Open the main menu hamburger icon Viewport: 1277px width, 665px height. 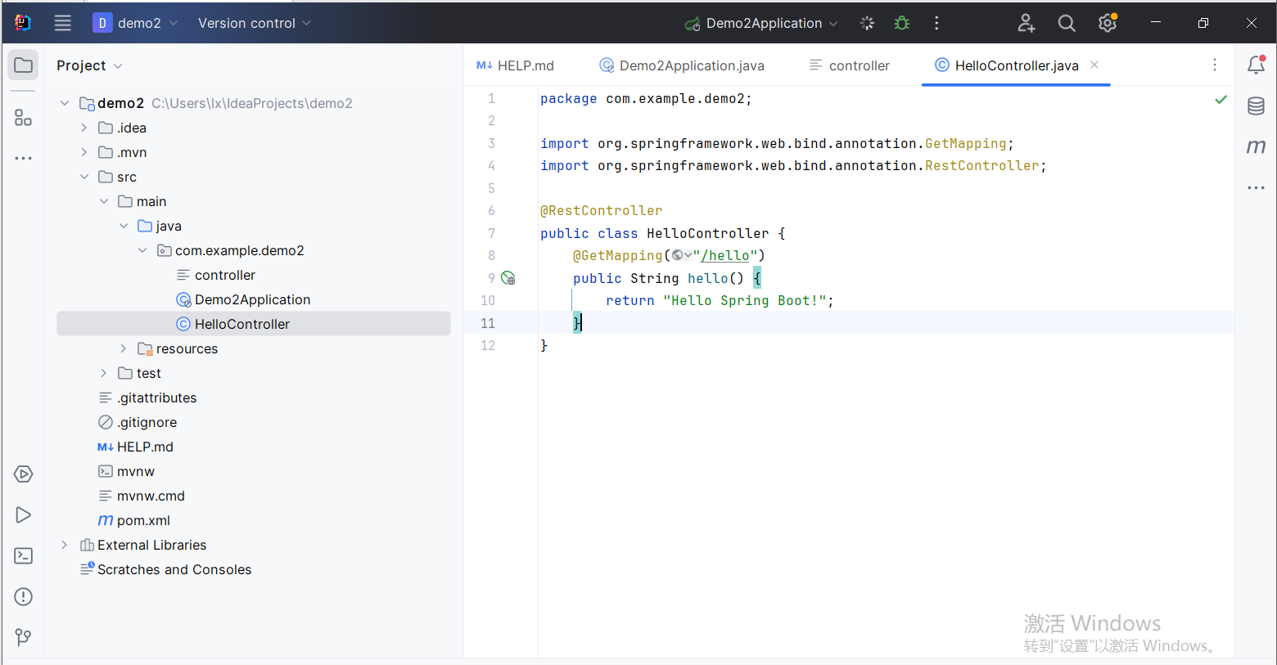(x=63, y=23)
